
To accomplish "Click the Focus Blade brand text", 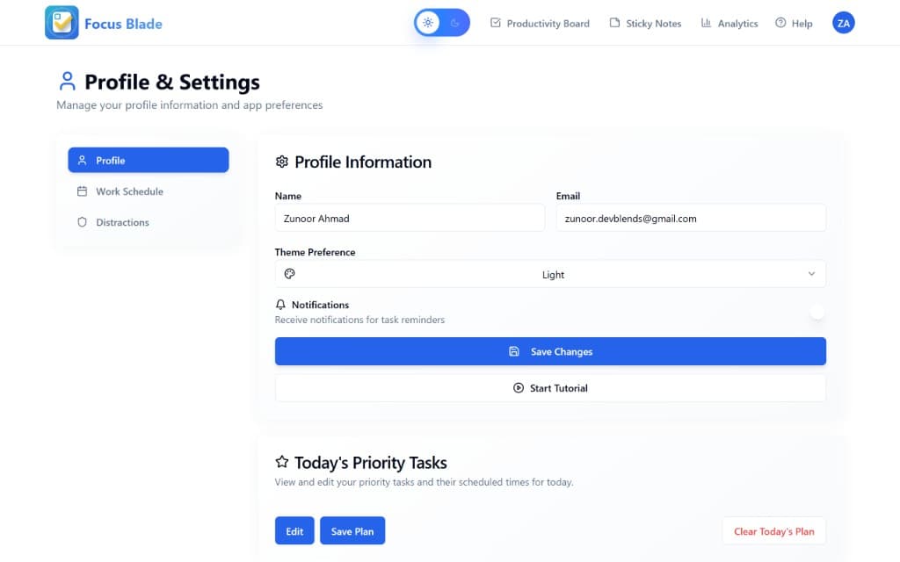I will point(123,24).
